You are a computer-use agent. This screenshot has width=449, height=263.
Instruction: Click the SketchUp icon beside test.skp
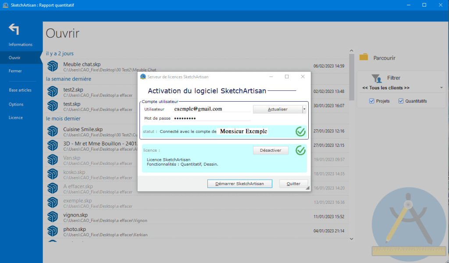coord(53,106)
